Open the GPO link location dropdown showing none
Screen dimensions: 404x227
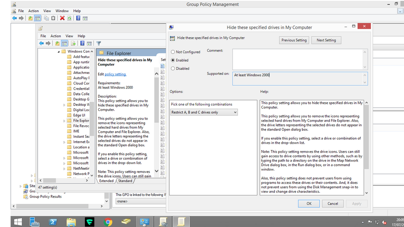141,201
